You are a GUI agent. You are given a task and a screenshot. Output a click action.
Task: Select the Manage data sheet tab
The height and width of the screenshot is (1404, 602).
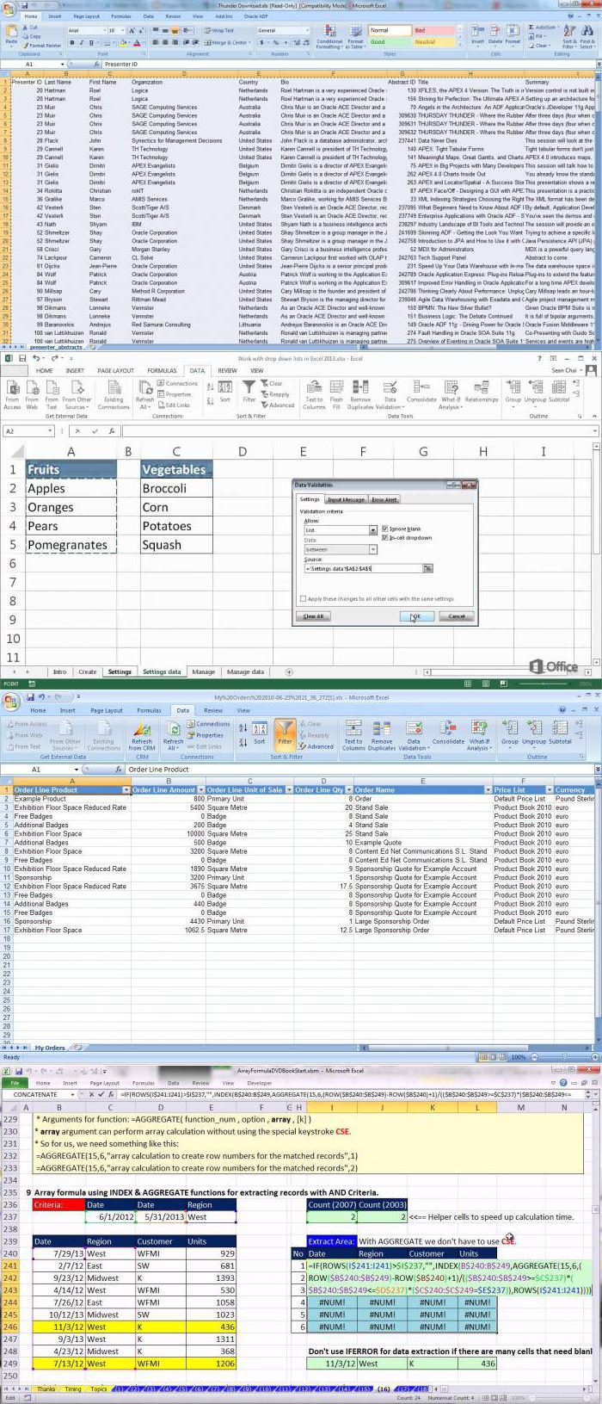[245, 671]
